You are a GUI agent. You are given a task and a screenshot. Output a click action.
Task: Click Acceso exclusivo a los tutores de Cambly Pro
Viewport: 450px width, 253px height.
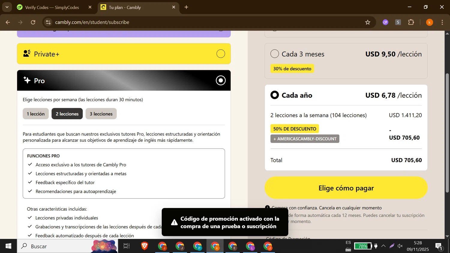(81, 165)
